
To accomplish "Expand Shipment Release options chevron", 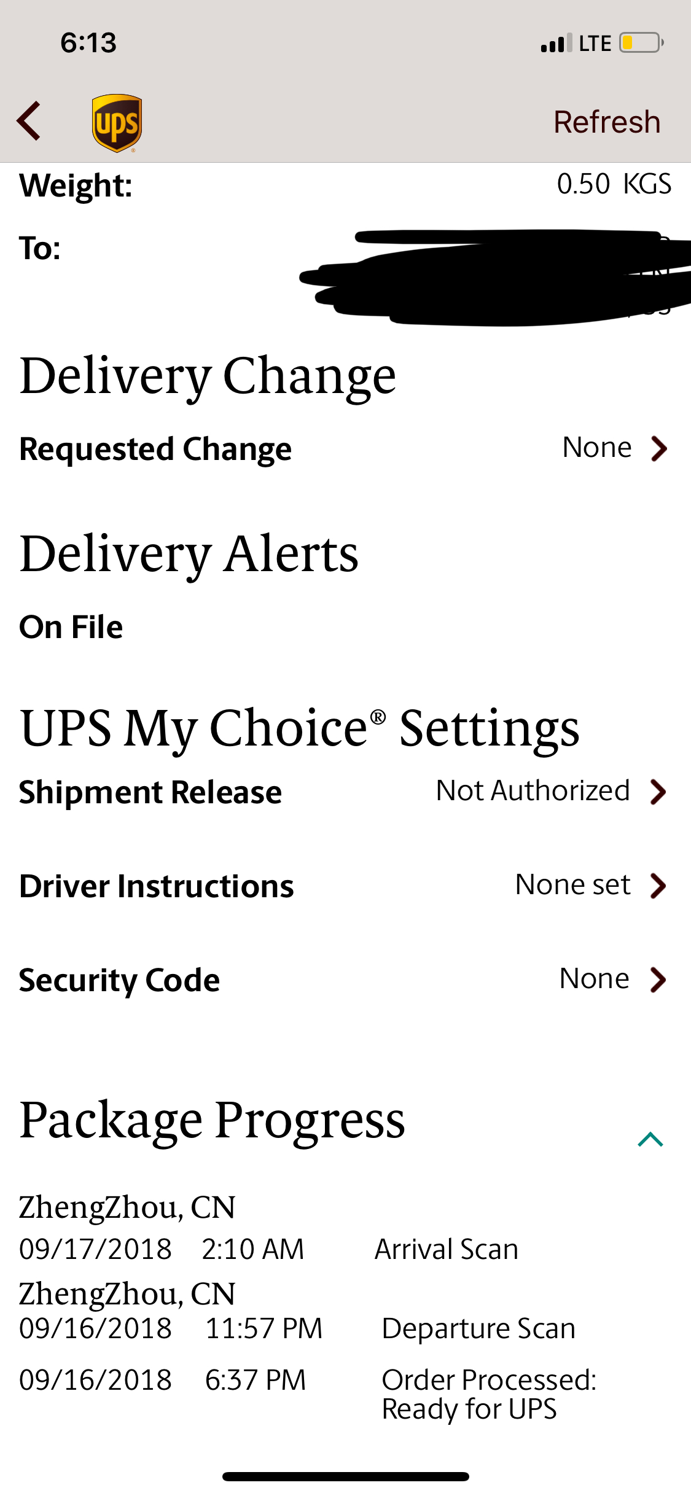I will point(658,792).
